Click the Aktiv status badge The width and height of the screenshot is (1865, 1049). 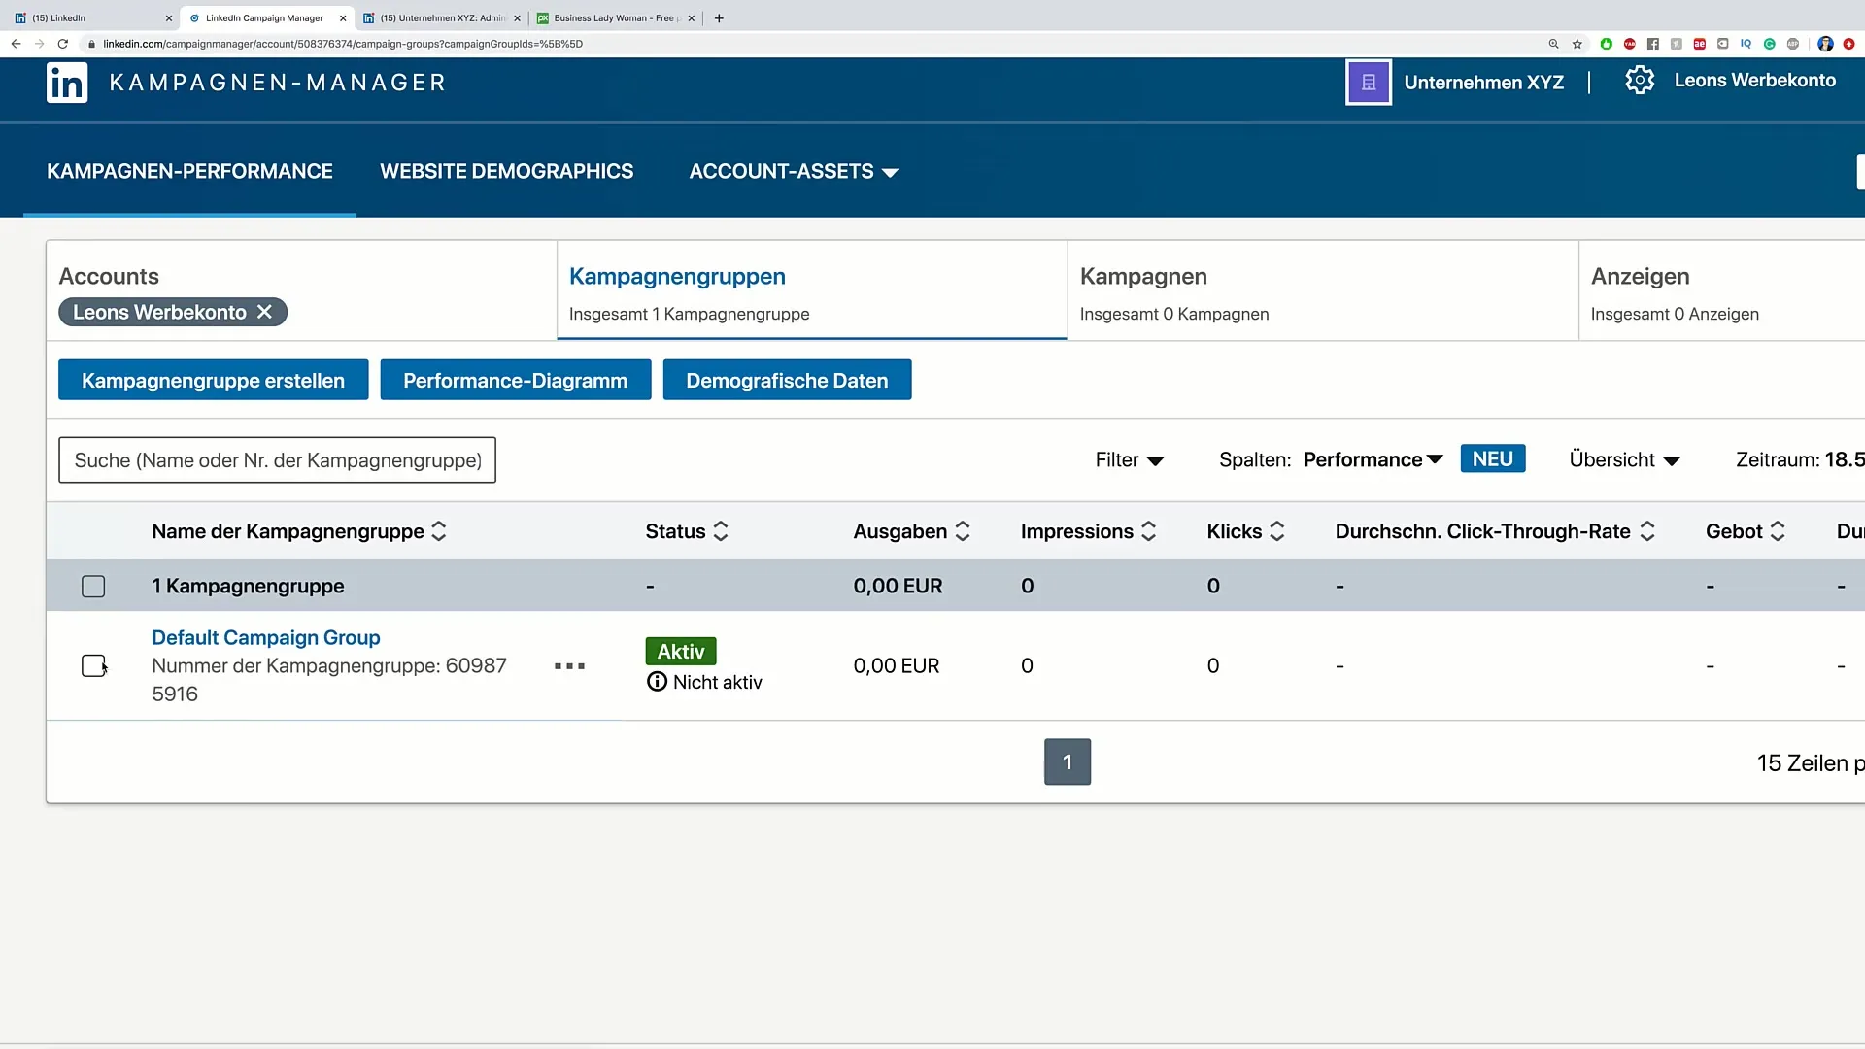680,652
